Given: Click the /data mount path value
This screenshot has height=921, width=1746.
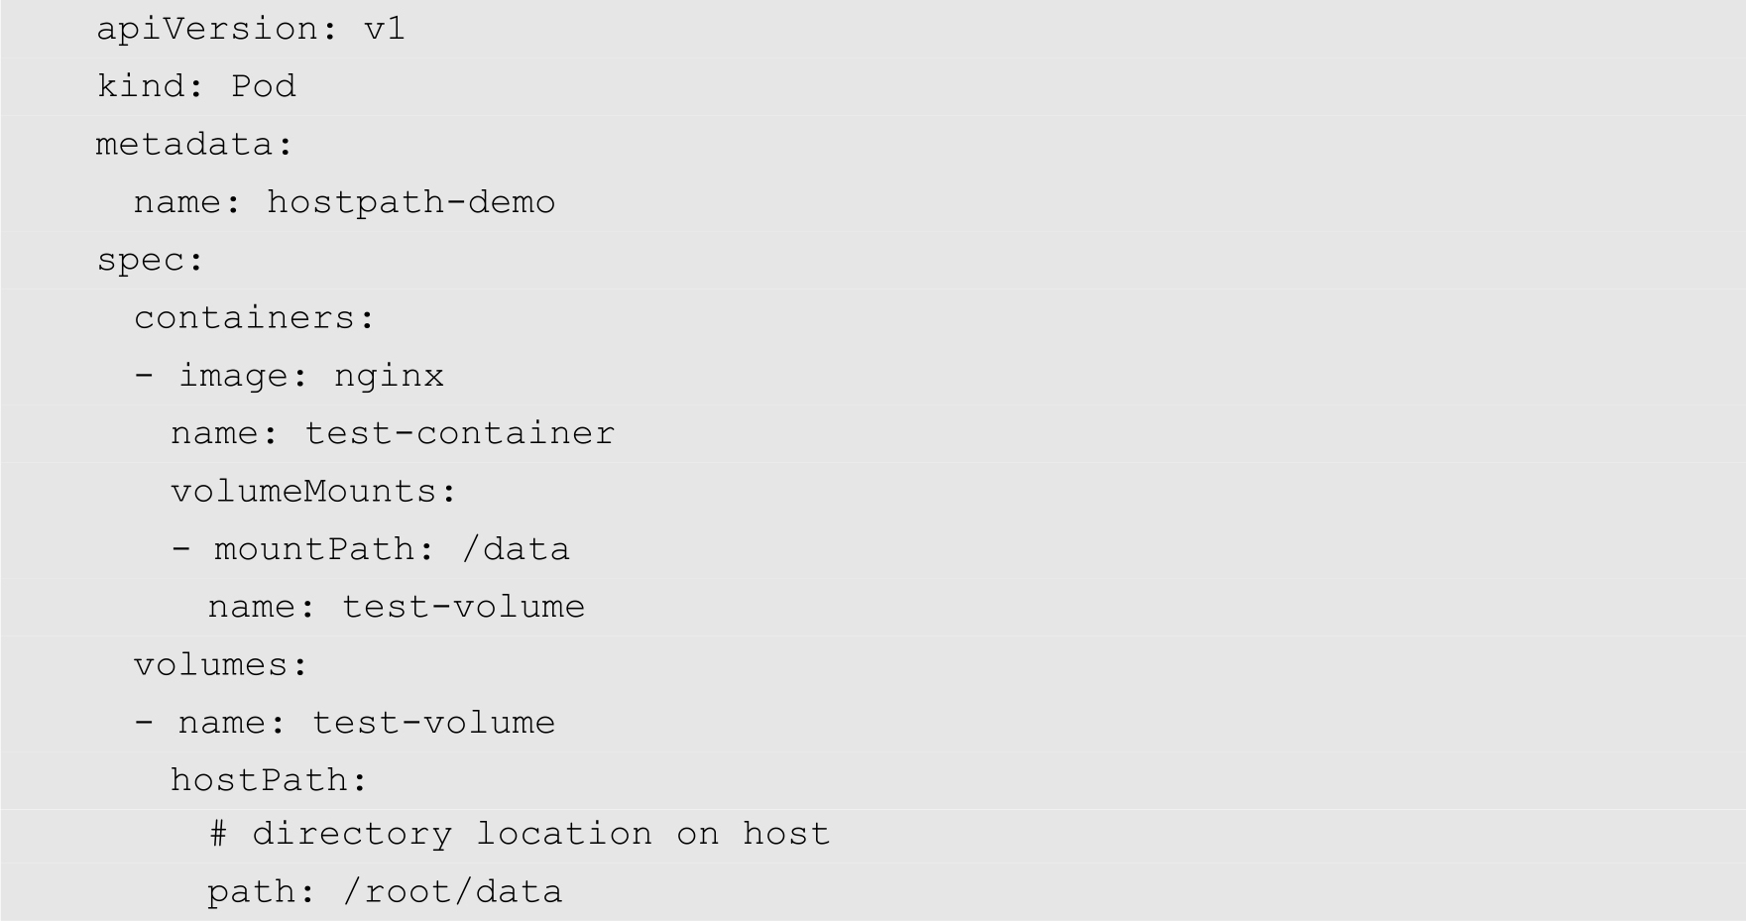Looking at the screenshot, I should pyautogui.click(x=516, y=549).
